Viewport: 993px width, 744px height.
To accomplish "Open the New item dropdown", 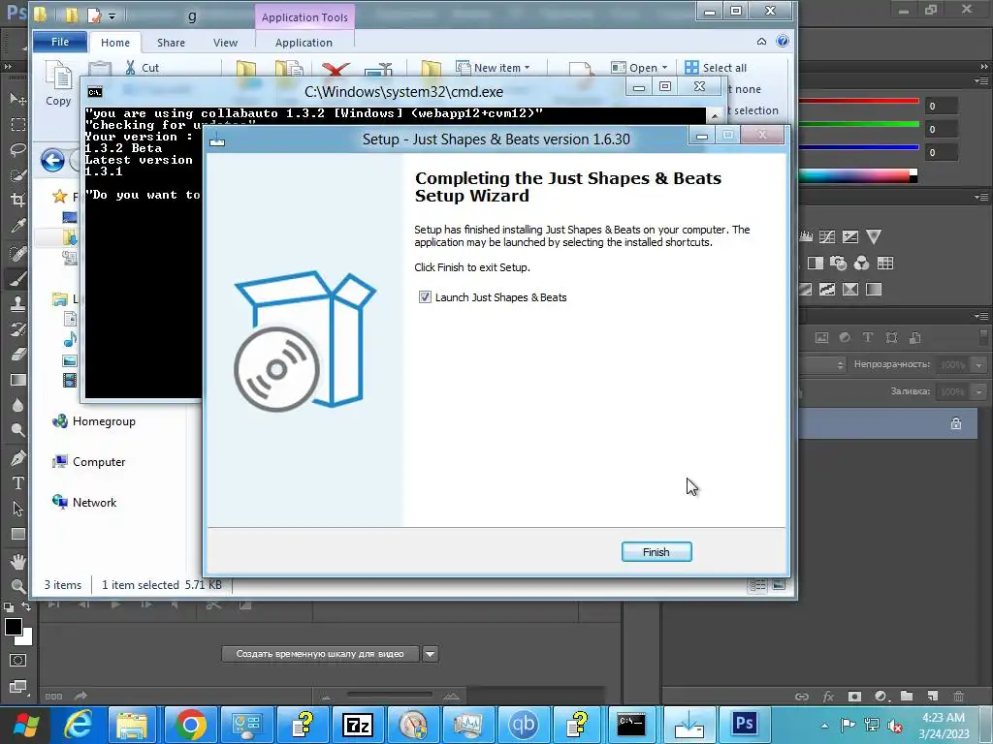I will tap(493, 68).
